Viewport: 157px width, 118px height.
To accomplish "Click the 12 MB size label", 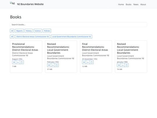I will pyautogui.click(x=85, y=66).
